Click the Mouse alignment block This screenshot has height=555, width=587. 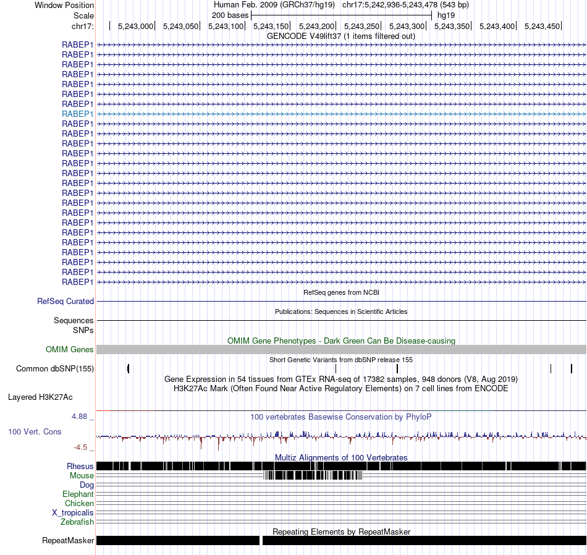pyautogui.click(x=313, y=476)
